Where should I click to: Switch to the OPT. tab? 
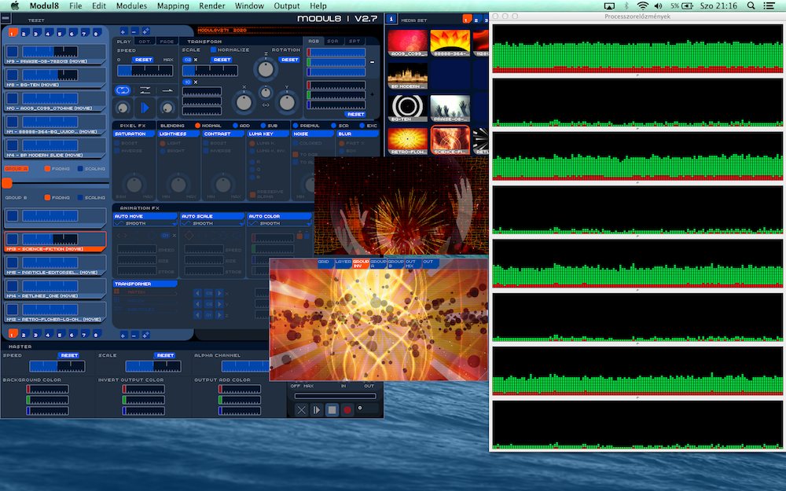(x=145, y=42)
